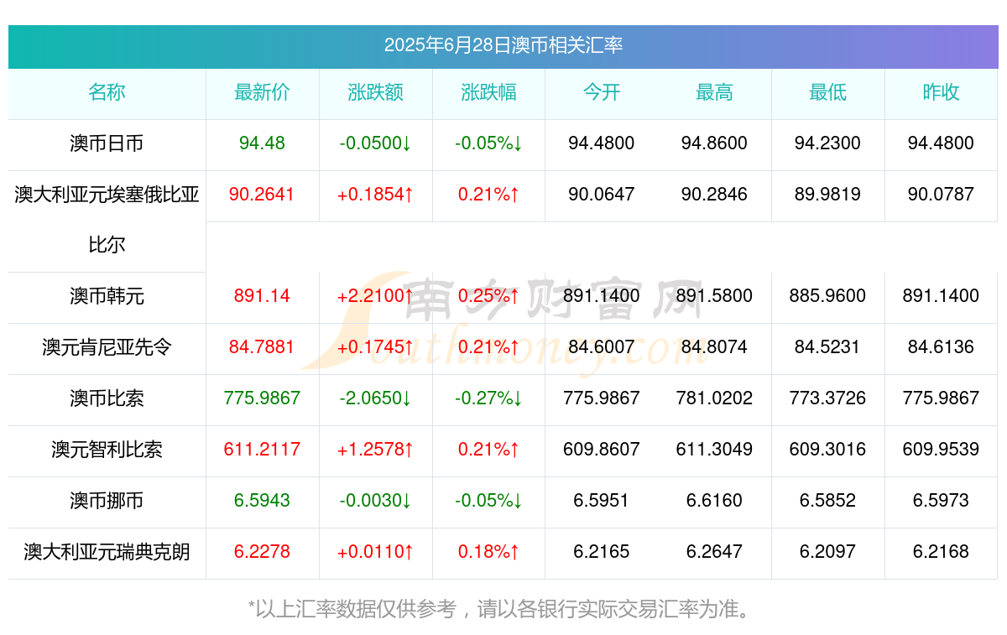Click change amount +2.2100↑
Viewport: 1007px width, 635px height.
click(x=375, y=296)
